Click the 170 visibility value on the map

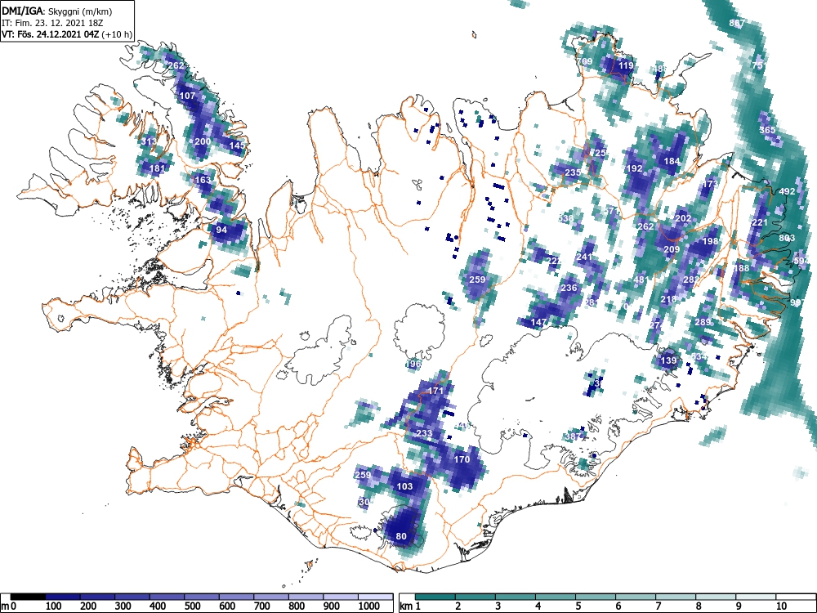point(462,459)
